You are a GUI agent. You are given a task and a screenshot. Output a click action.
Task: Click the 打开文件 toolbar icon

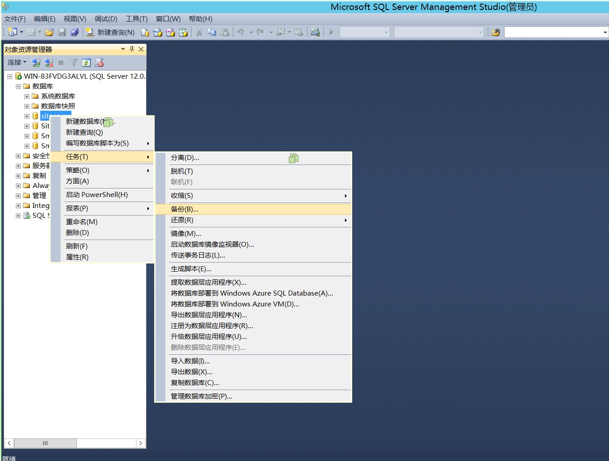(x=50, y=32)
